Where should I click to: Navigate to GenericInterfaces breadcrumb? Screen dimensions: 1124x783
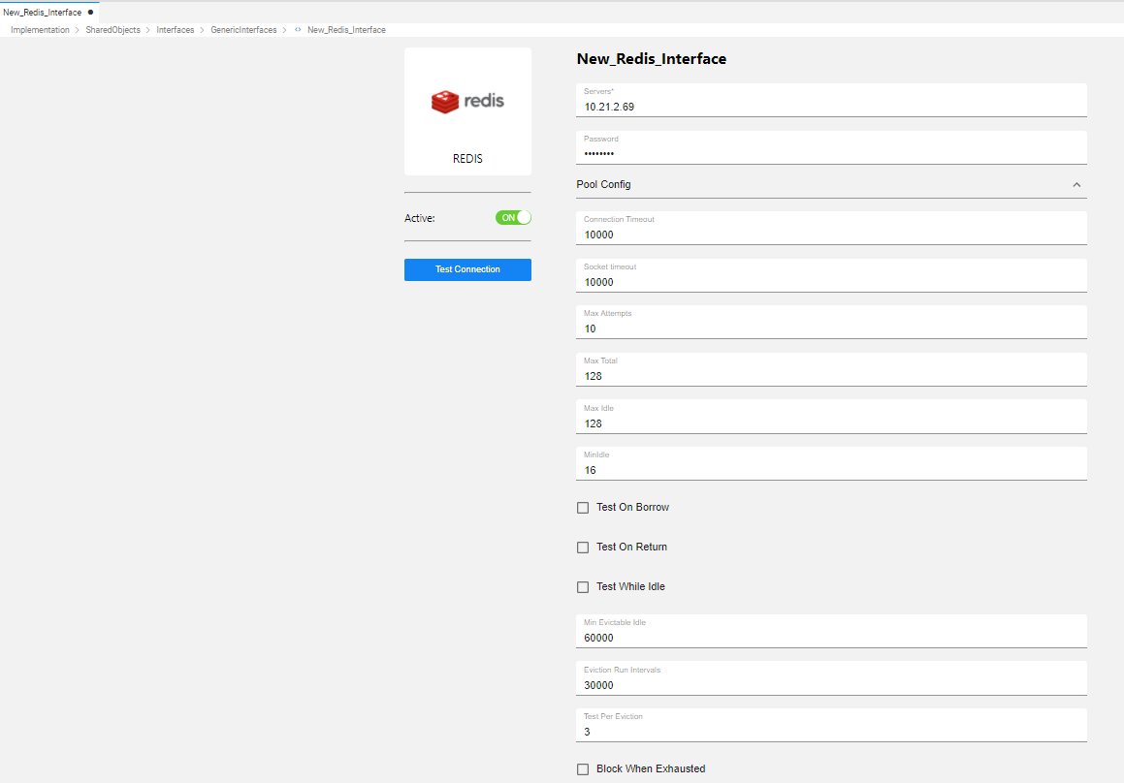tap(243, 30)
